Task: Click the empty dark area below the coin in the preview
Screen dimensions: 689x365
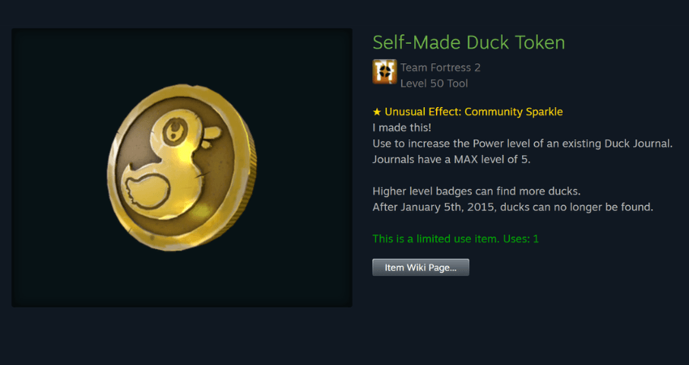Action: [182, 281]
